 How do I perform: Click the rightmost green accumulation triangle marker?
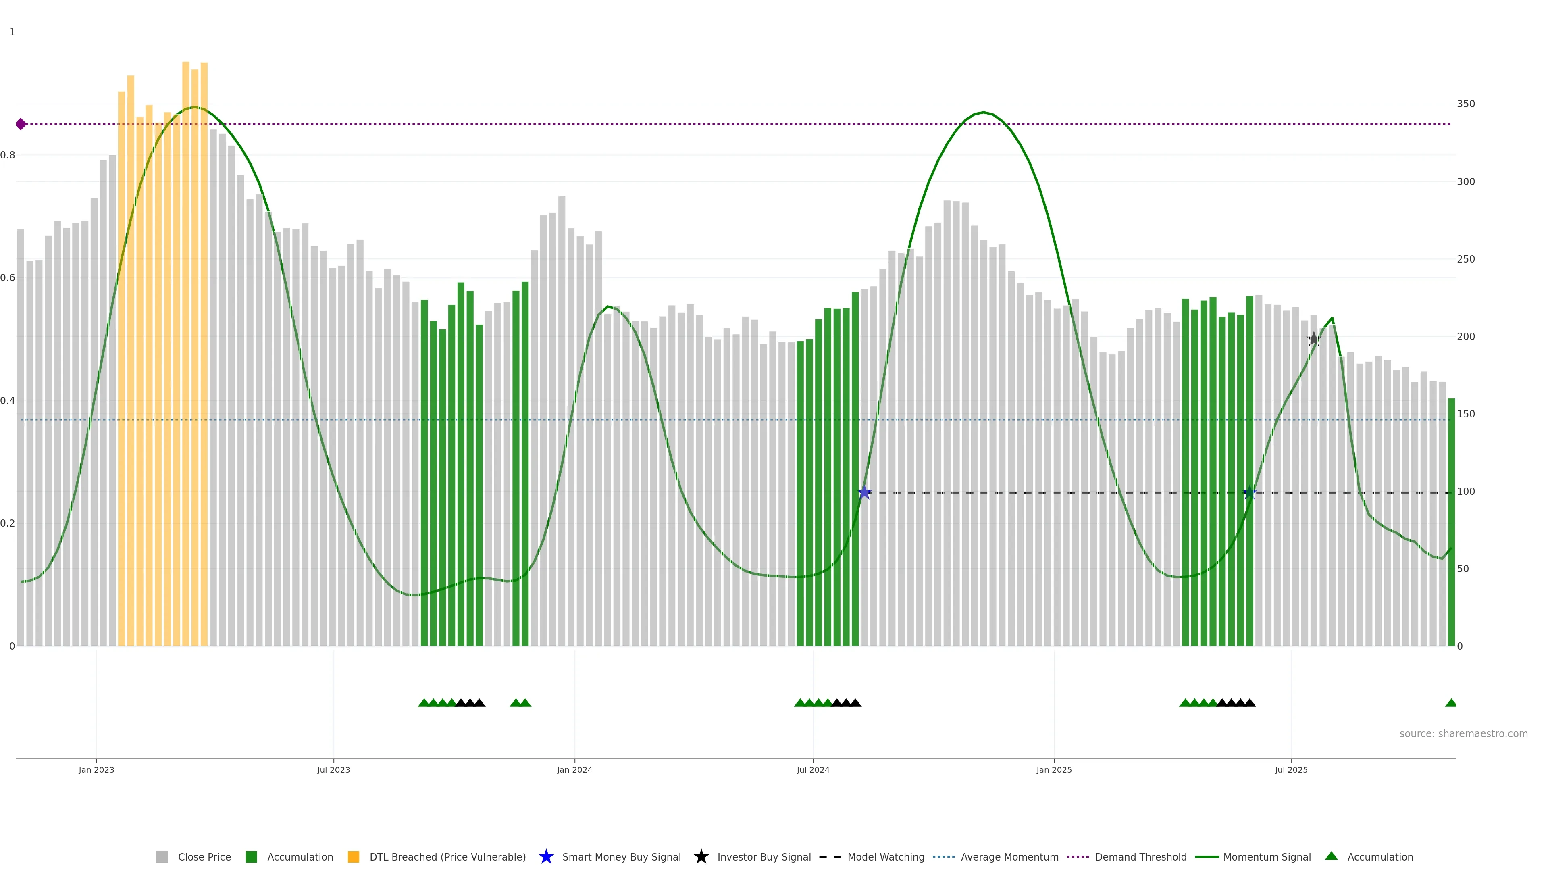(1451, 703)
